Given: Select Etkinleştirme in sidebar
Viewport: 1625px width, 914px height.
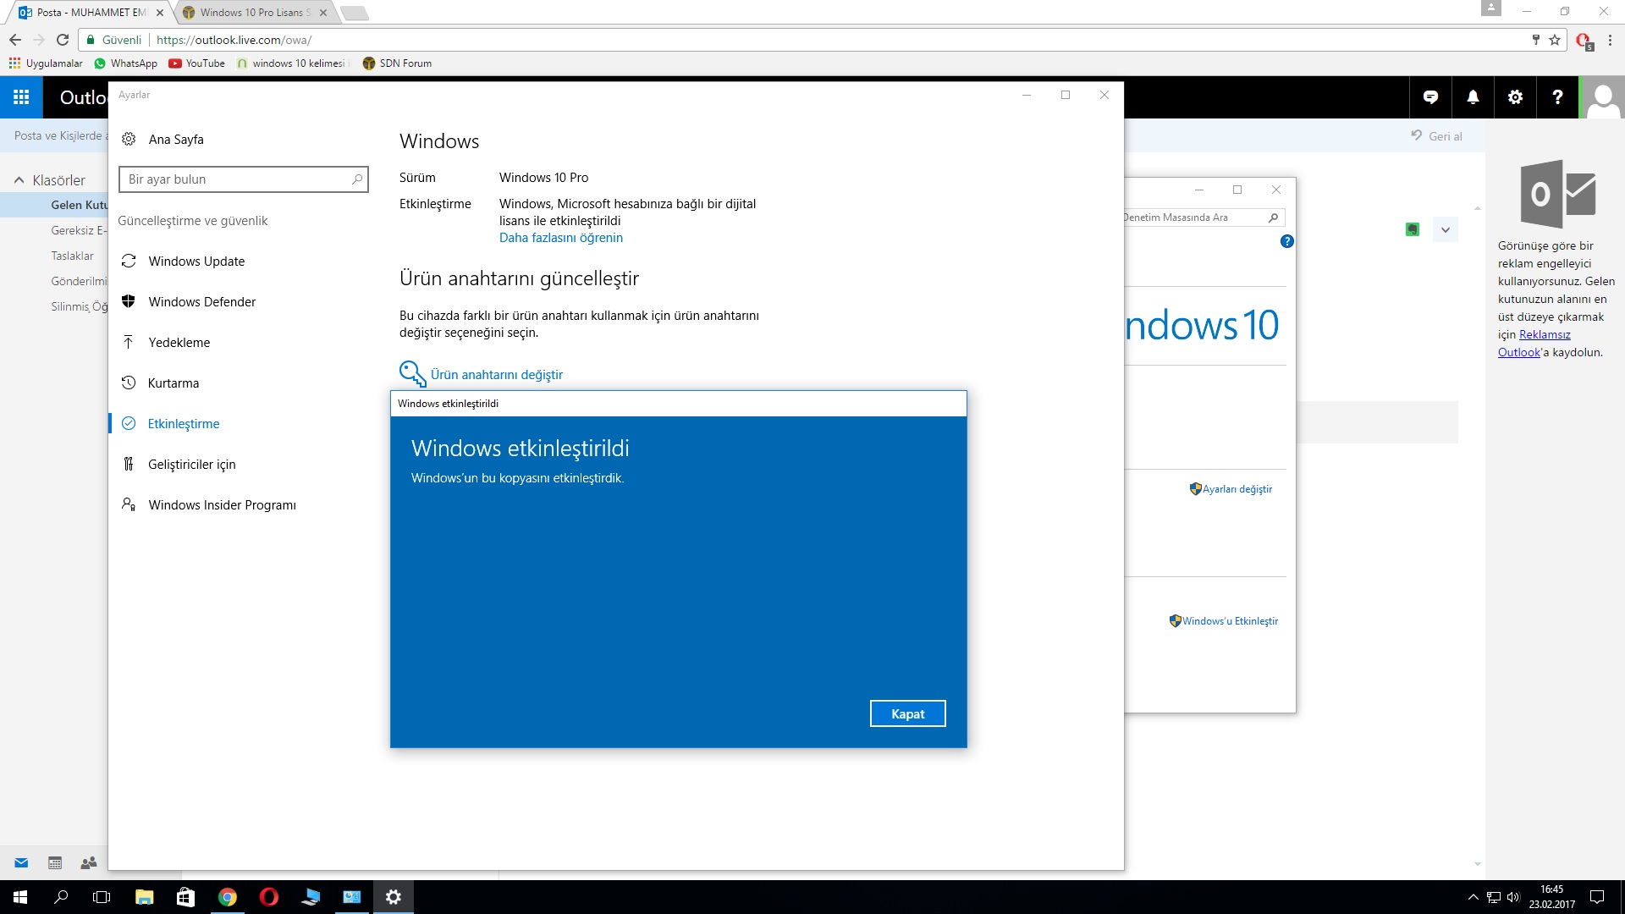Looking at the screenshot, I should (184, 424).
